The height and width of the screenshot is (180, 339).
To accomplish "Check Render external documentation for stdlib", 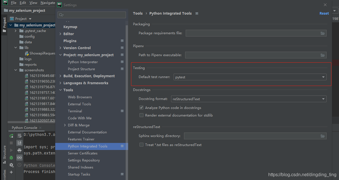I will tap(141, 115).
